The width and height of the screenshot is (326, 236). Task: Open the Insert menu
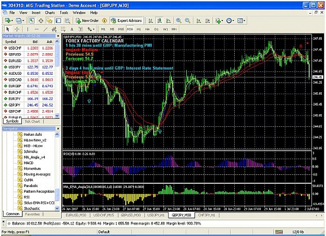36,13
